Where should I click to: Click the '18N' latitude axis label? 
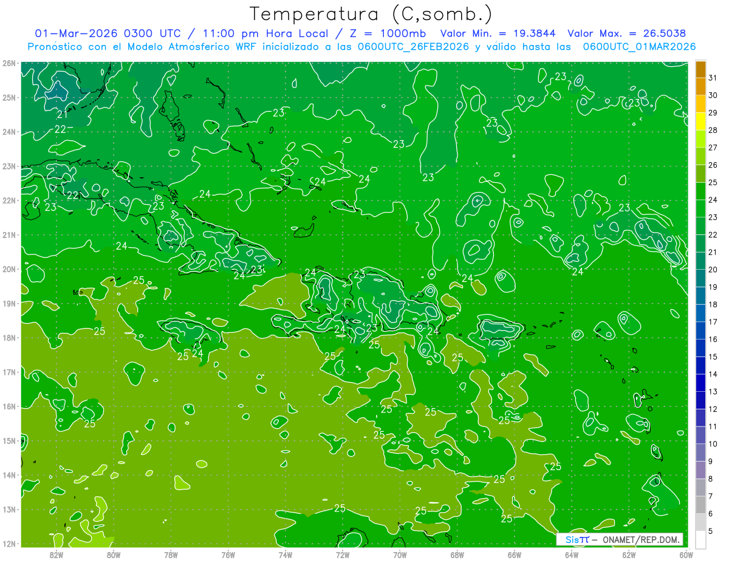tap(9, 338)
